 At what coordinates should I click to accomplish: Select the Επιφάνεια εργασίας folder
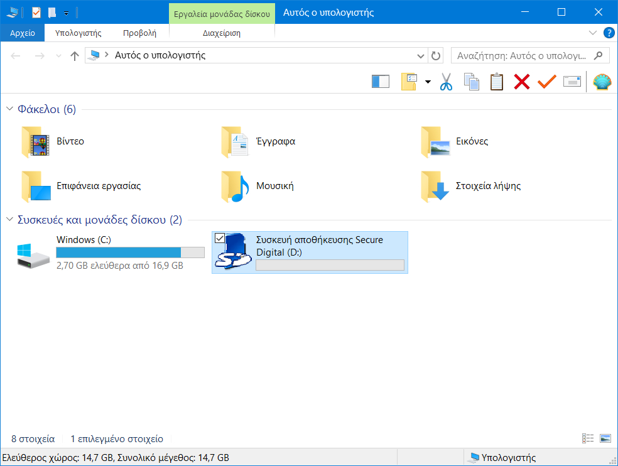82,186
